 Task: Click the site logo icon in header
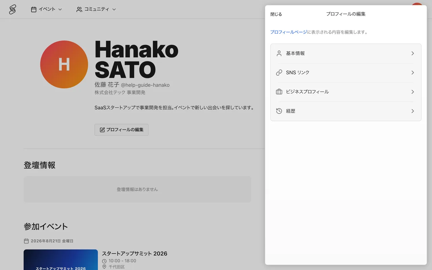click(x=12, y=9)
